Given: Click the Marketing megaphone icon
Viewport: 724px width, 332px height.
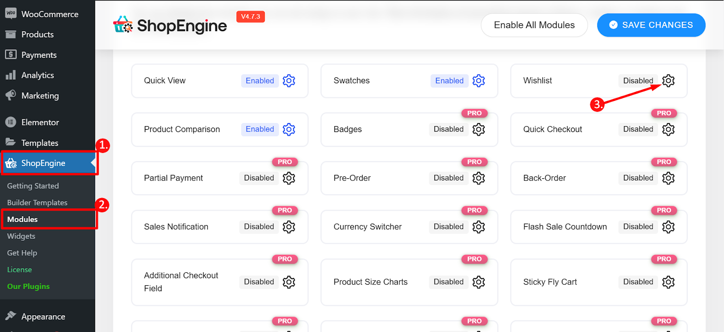Looking at the screenshot, I should tap(11, 95).
